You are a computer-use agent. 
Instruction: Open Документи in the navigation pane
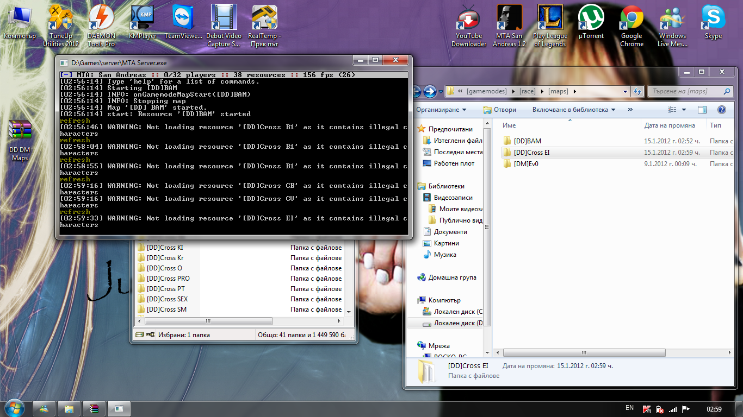[450, 232]
